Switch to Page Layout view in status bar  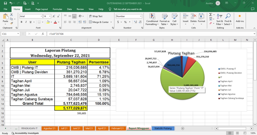(237, 133)
